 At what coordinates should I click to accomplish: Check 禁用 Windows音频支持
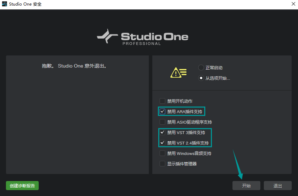click(x=162, y=153)
